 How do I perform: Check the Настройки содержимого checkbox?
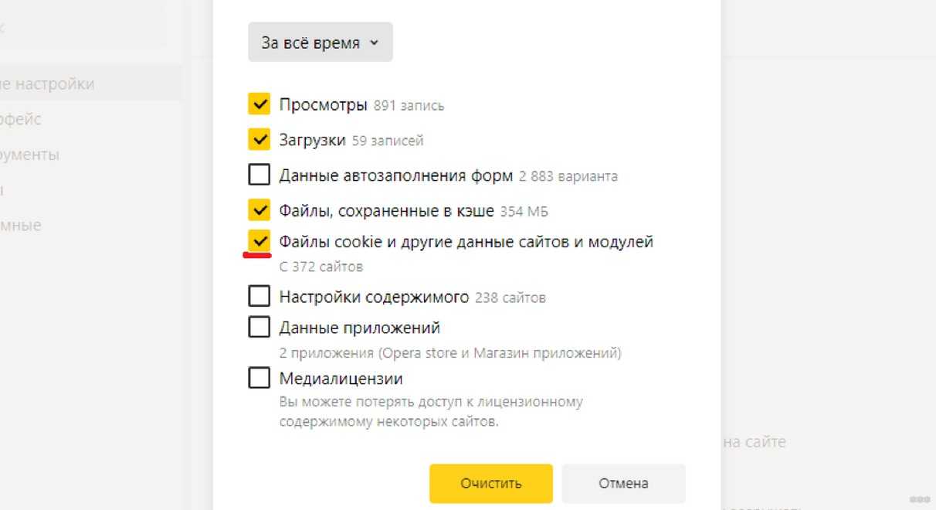[259, 297]
